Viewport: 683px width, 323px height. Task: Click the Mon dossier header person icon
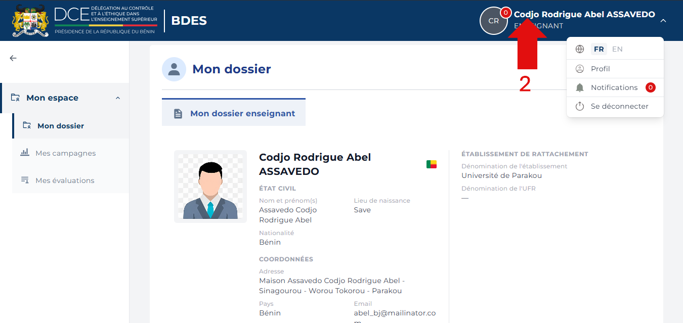pyautogui.click(x=174, y=69)
